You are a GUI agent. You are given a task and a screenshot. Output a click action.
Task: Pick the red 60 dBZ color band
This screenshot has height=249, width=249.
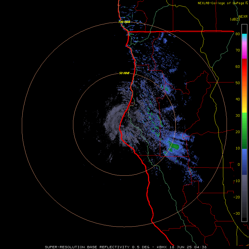(244, 67)
